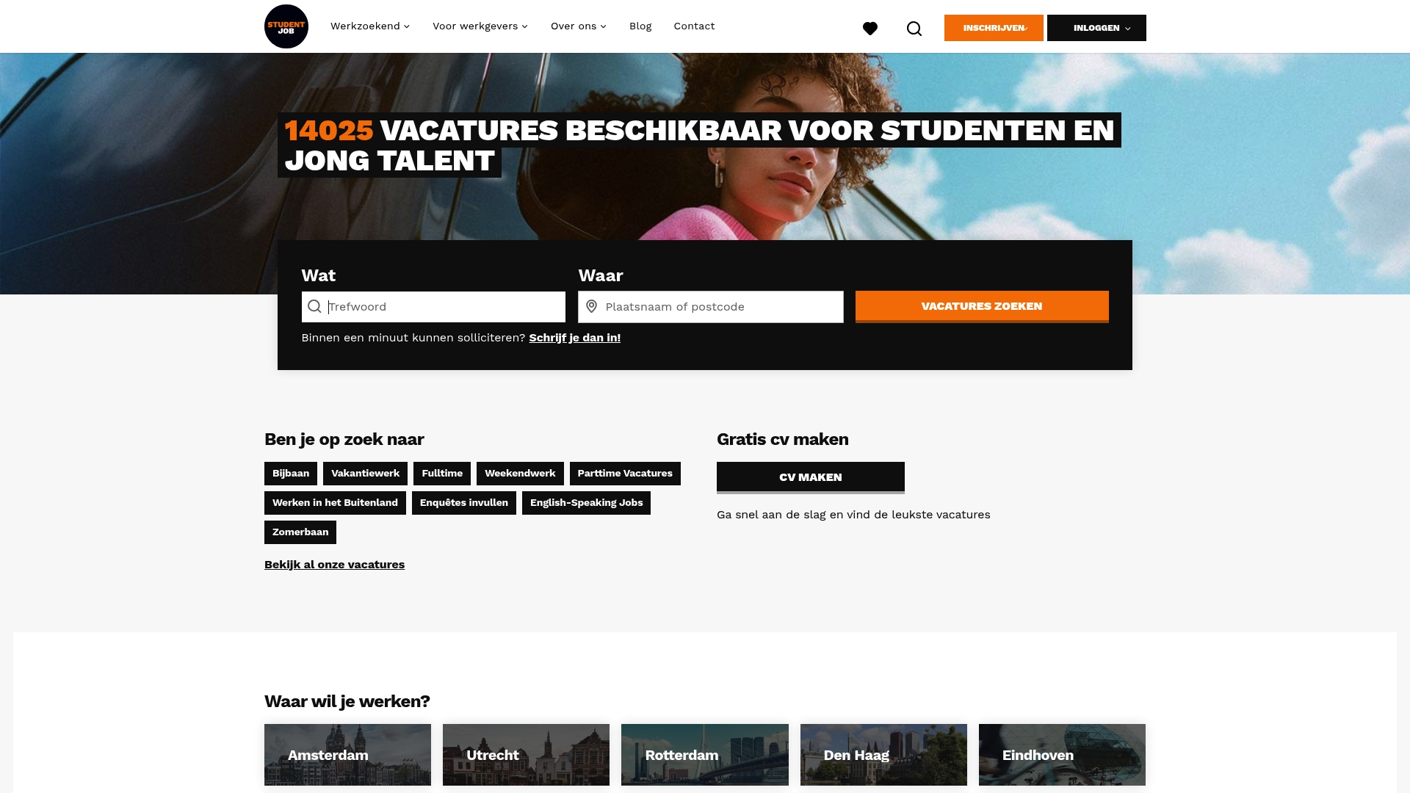The height and width of the screenshot is (793, 1410).
Task: Select the English-Speaking Jobs tag
Action: pos(586,502)
